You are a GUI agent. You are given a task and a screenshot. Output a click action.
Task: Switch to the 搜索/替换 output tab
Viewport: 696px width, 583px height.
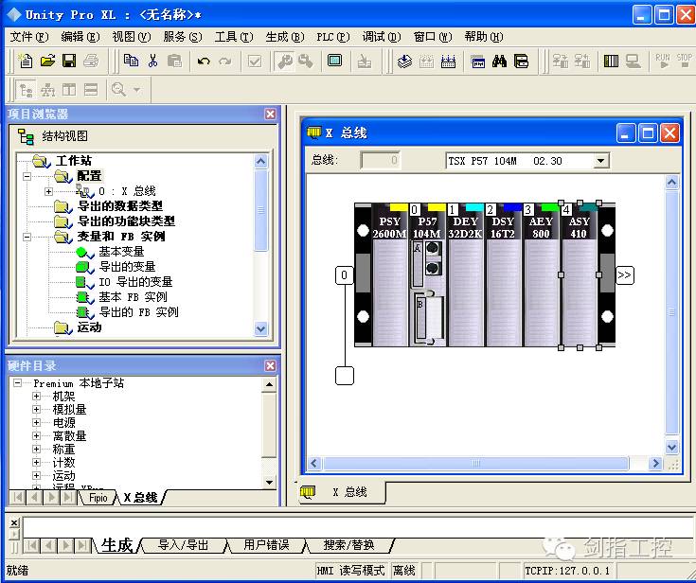(x=348, y=545)
